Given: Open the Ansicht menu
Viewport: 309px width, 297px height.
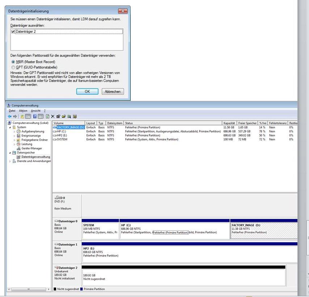Looking at the screenshot, I should click(36, 111).
